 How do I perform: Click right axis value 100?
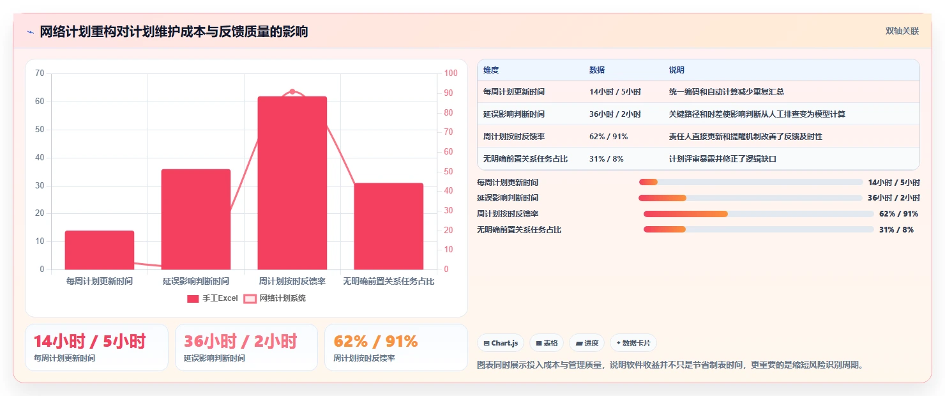point(451,73)
